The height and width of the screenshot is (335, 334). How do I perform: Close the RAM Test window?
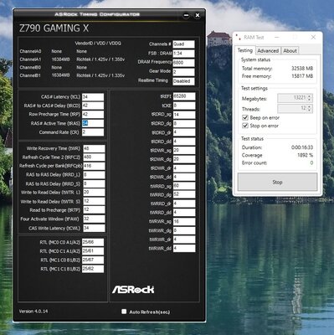[313, 37]
